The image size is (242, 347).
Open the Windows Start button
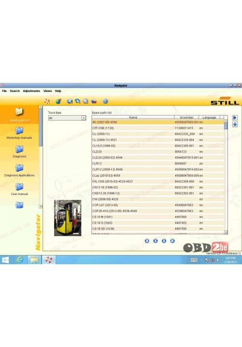pos(5,260)
